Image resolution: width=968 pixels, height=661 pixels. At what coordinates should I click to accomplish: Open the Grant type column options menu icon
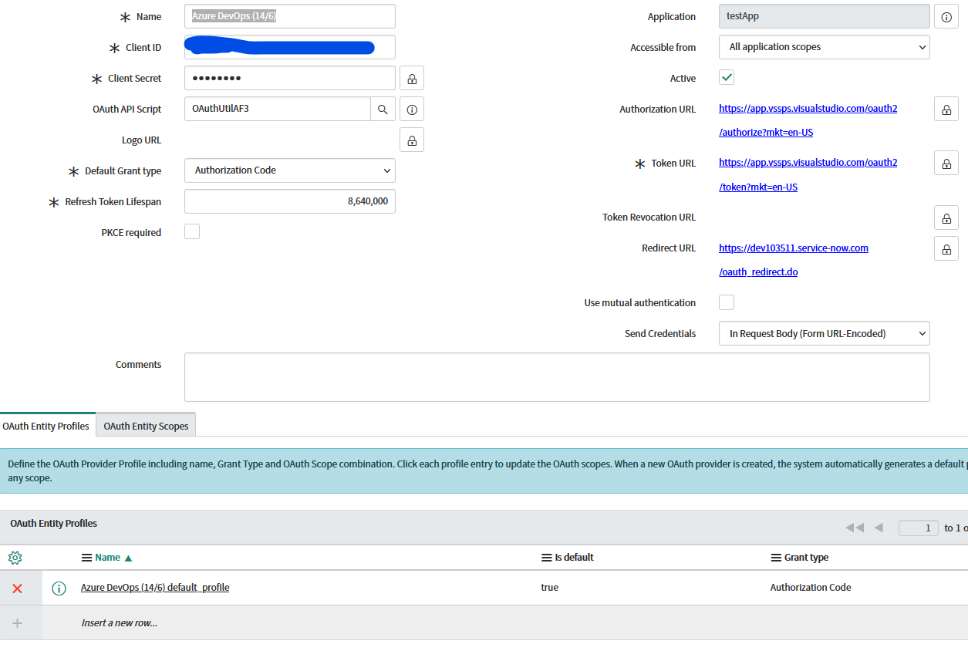[776, 557]
